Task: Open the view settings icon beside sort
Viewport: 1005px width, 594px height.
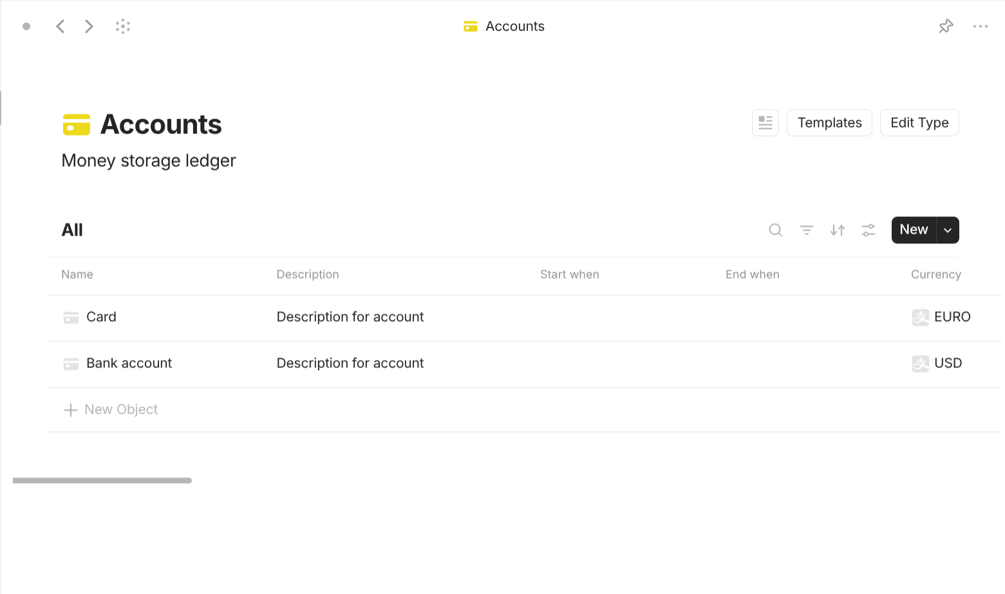Action: pyautogui.click(x=868, y=230)
